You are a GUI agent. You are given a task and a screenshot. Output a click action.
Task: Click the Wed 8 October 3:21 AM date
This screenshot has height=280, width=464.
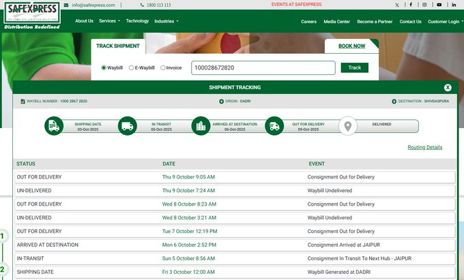point(189,218)
